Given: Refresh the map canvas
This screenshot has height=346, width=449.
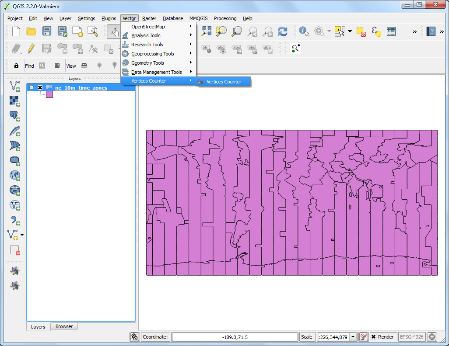Looking at the screenshot, I should [283, 31].
